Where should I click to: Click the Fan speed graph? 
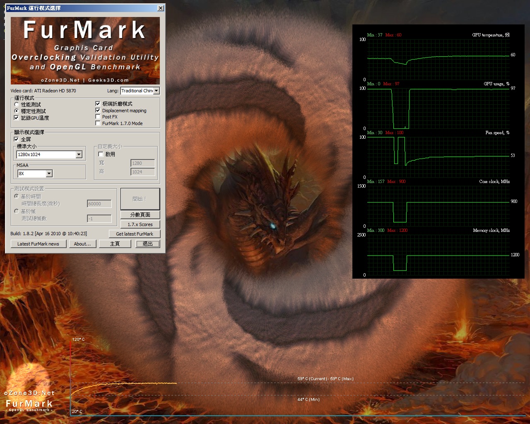(438, 157)
